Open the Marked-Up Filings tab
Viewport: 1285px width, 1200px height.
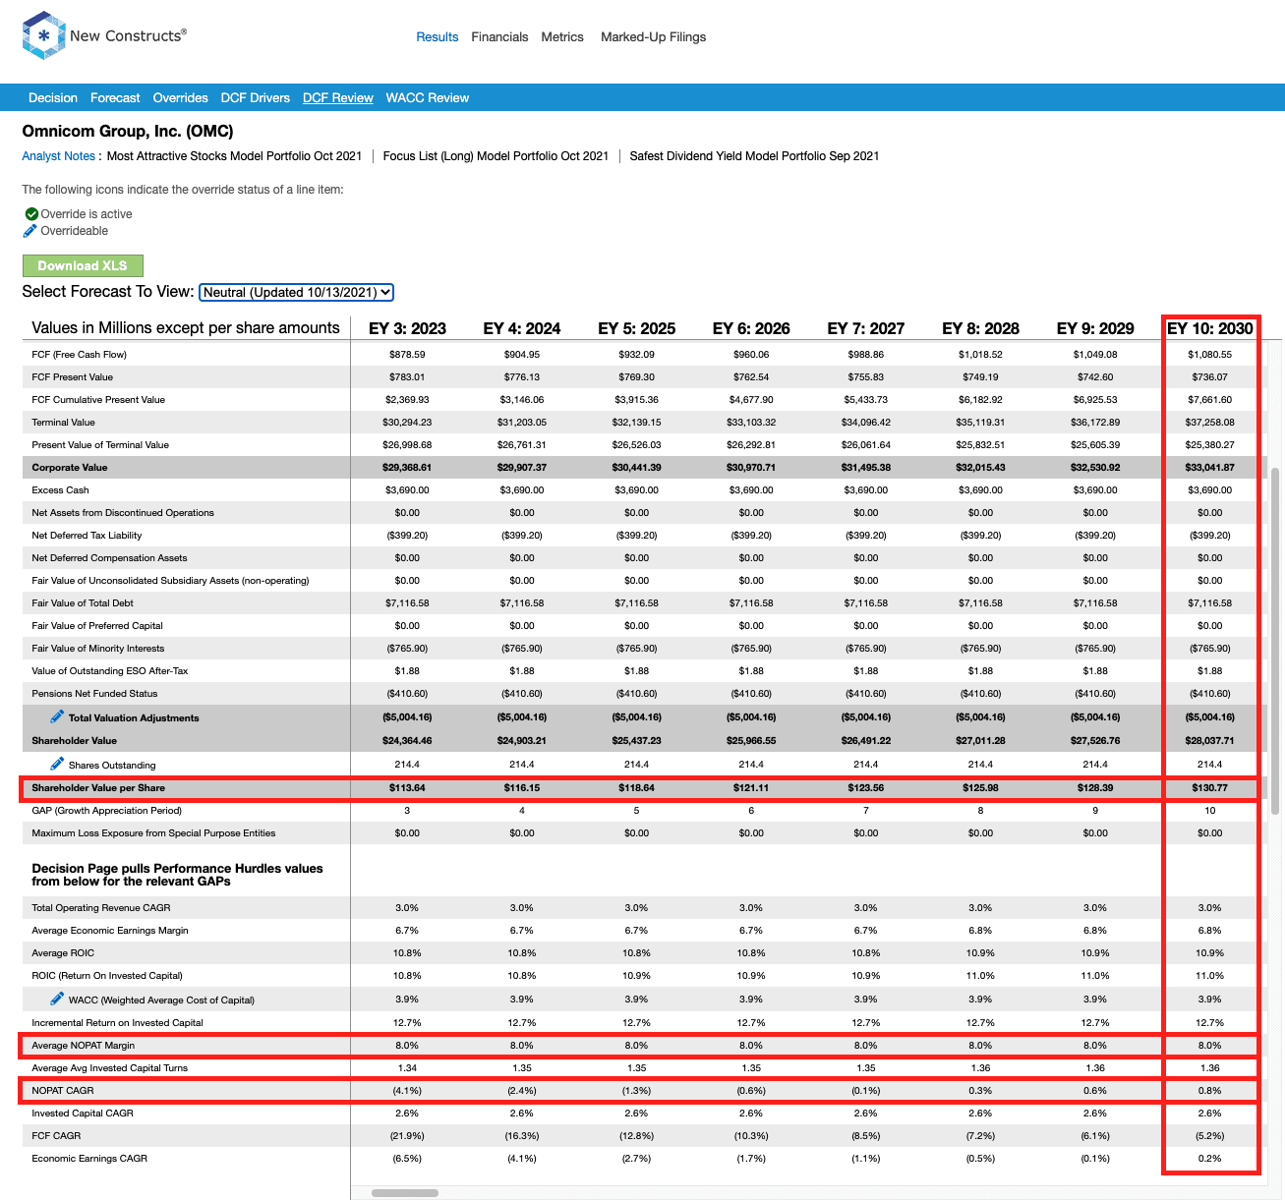(653, 37)
